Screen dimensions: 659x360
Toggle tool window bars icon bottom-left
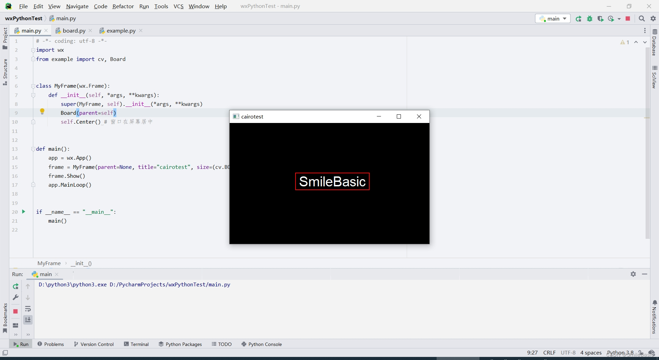pyautogui.click(x=5, y=353)
